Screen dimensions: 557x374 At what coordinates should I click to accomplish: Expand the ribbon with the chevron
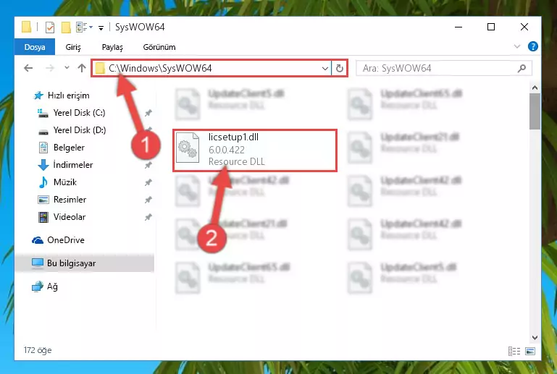click(517, 46)
